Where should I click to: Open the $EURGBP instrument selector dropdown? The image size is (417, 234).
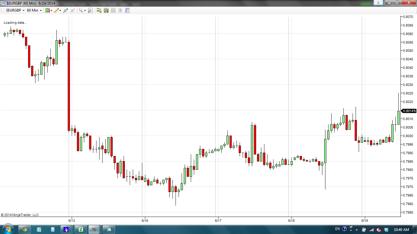(x=15, y=10)
